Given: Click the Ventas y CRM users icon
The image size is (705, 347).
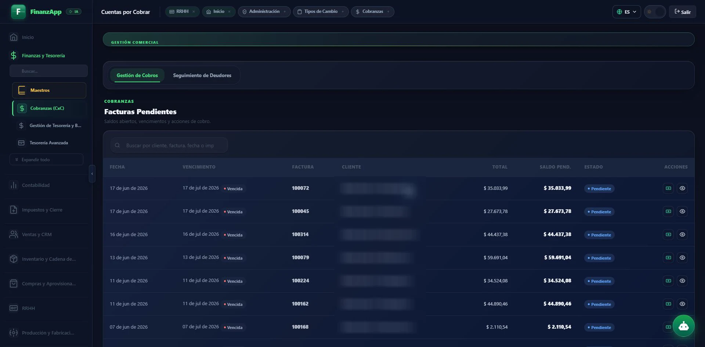Looking at the screenshot, I should pos(14,234).
